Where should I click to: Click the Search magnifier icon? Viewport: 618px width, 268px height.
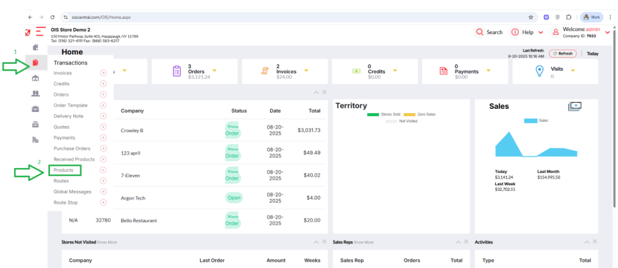click(x=480, y=32)
